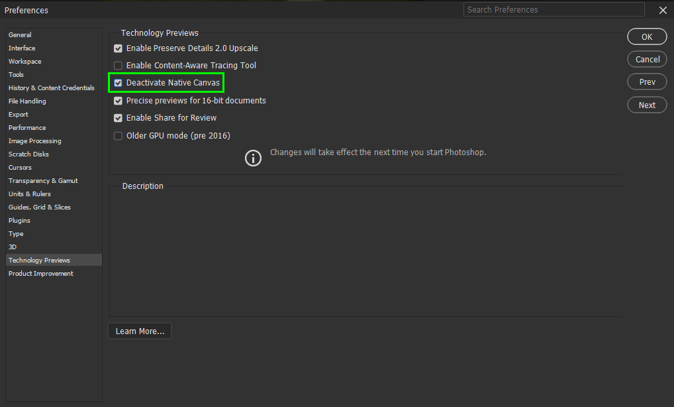The width and height of the screenshot is (674, 407).
Task: Enable Content-Aware Tracing Tool
Action: [118, 66]
